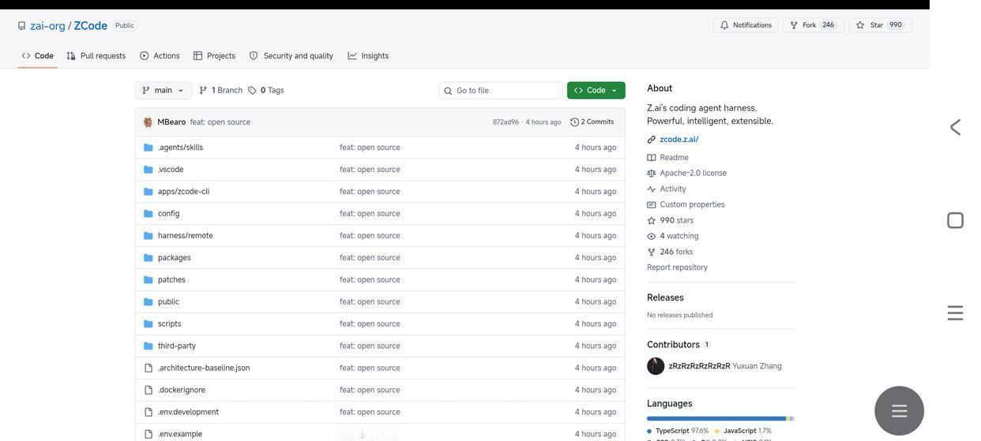The height and width of the screenshot is (441, 981).
Task: Open the scripts folder
Action: tap(169, 324)
